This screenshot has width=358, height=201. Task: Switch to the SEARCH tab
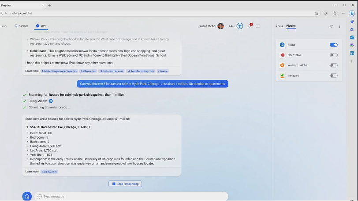(21, 26)
